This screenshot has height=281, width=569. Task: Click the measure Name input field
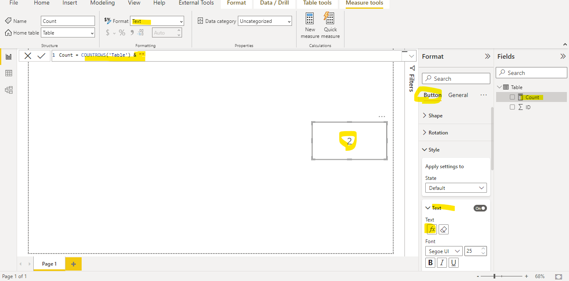(x=68, y=21)
